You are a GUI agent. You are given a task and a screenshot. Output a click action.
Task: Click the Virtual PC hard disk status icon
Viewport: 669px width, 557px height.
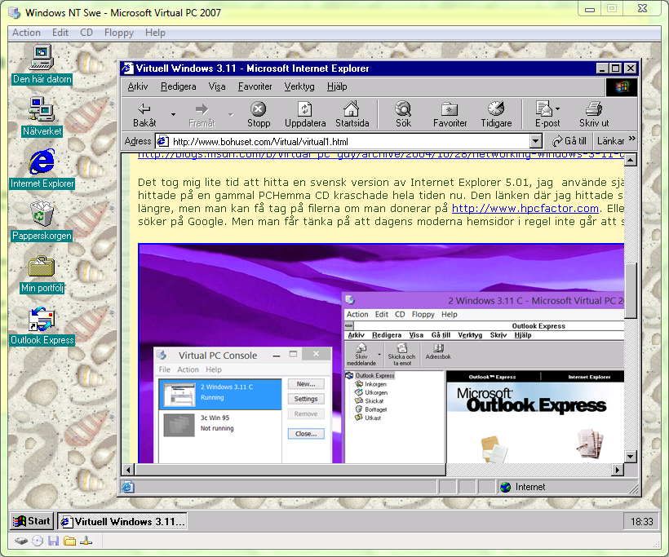pyautogui.click(x=21, y=542)
